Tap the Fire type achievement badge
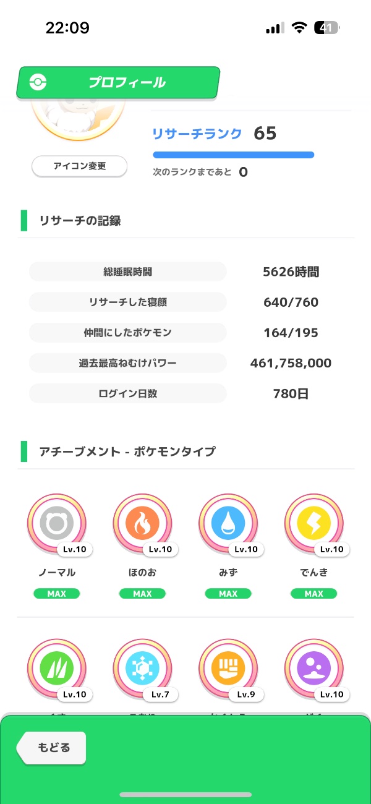This screenshot has height=804, width=371. coord(142,524)
